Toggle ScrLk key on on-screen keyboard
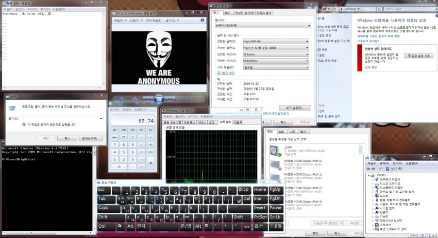Image resolution: width=438 pixels, height=238 pixels. tap(276, 217)
